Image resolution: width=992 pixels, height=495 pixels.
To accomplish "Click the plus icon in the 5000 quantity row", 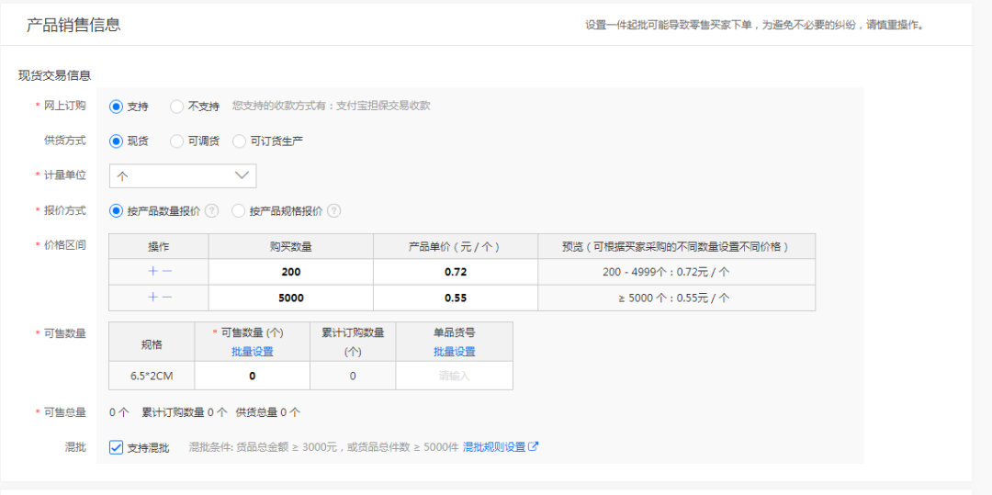I will point(152,298).
